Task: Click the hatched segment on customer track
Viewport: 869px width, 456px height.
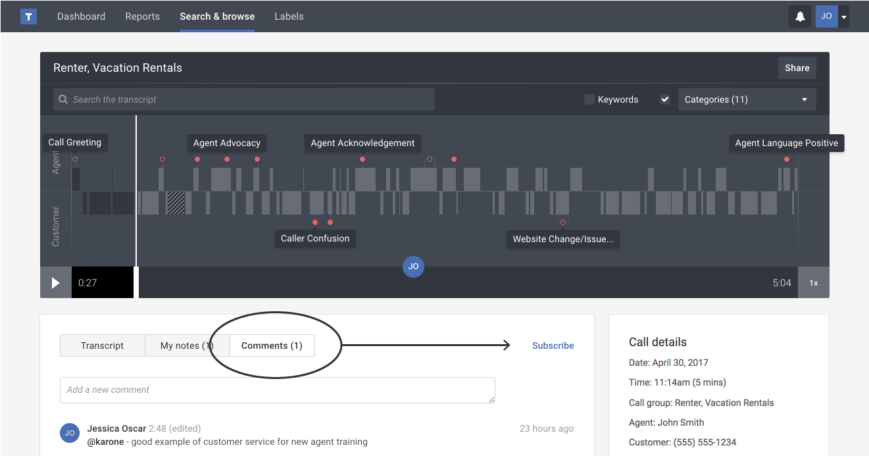Action: (176, 203)
